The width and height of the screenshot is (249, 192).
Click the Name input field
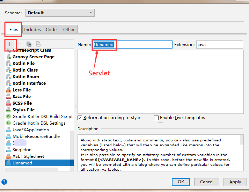coord(132,45)
